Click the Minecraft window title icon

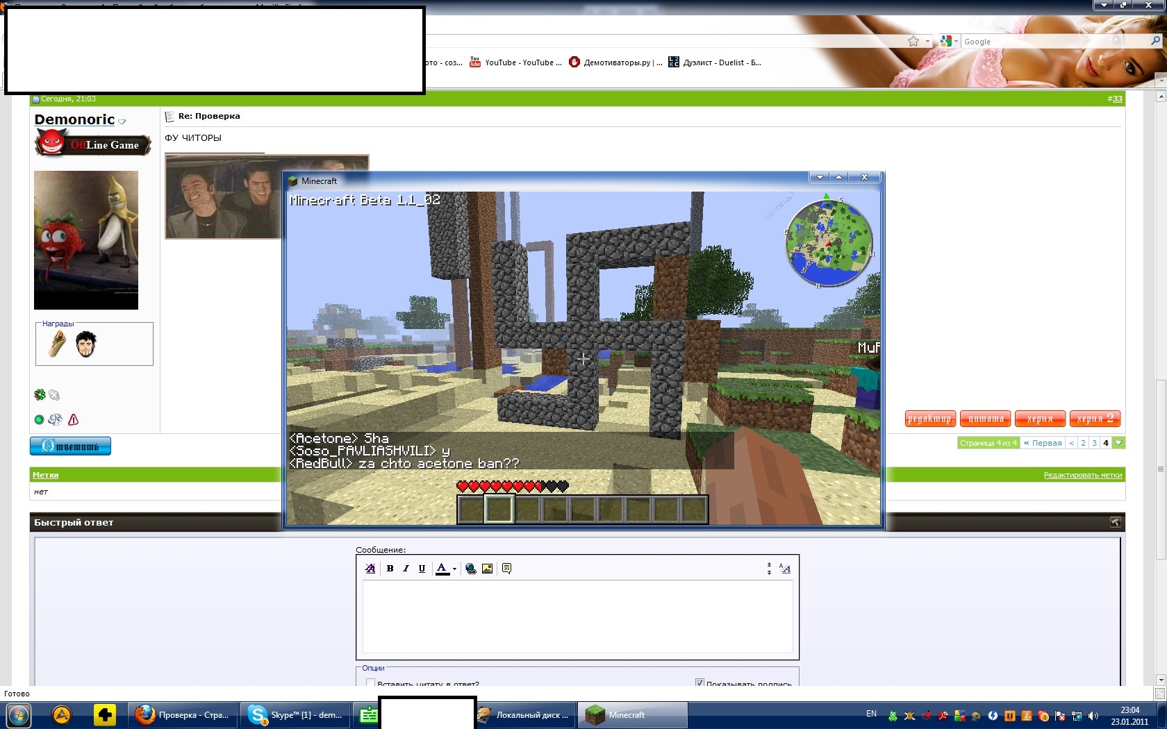coord(292,181)
